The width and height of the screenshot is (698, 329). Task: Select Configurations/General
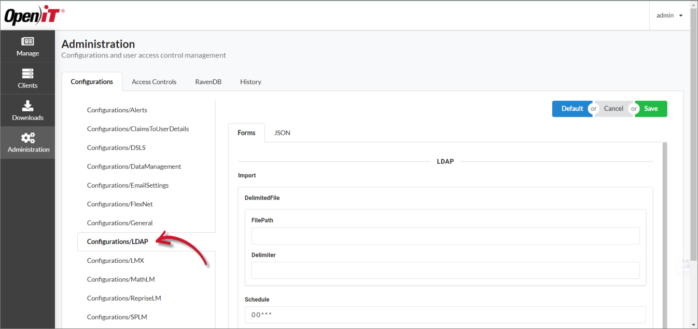[x=120, y=223]
